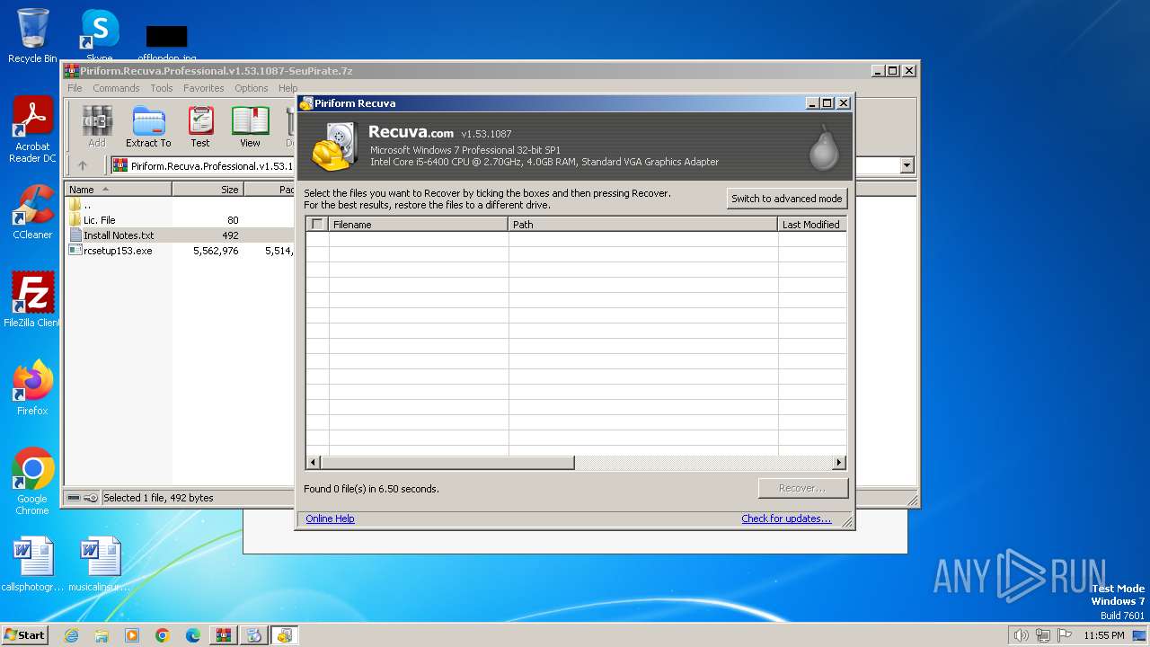Image resolution: width=1150 pixels, height=647 pixels.
Task: Open the WinRAR Favorites menu
Action: point(204,88)
